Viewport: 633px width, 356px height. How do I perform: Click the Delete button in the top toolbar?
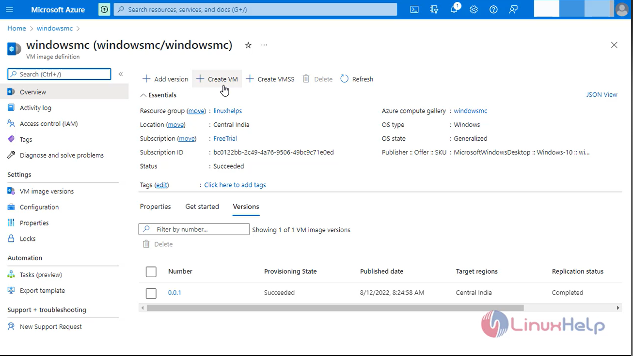(317, 79)
